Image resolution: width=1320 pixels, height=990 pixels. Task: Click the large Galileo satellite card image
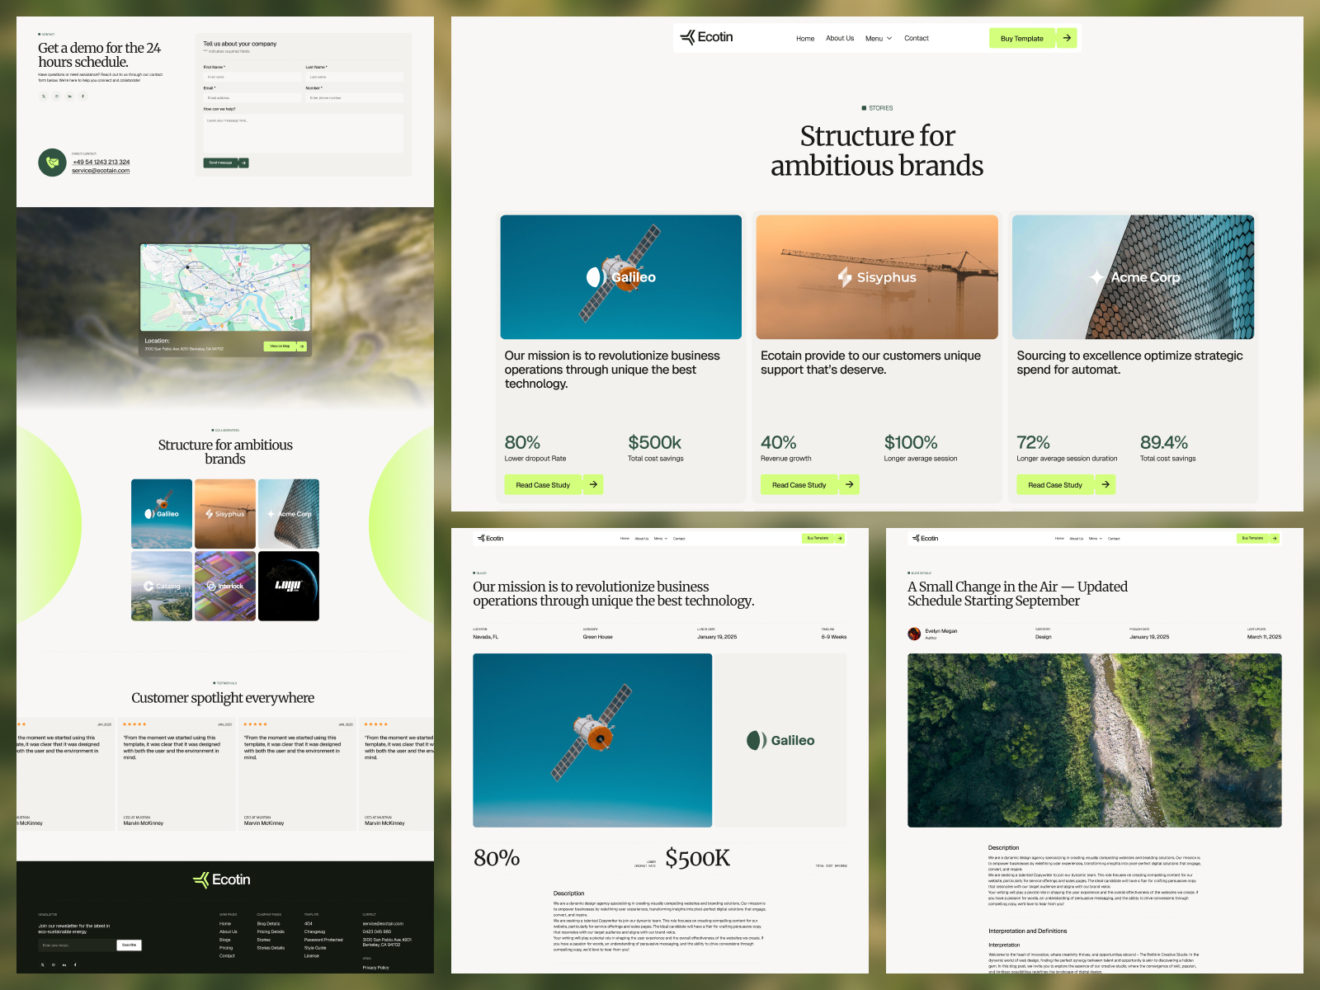[621, 277]
